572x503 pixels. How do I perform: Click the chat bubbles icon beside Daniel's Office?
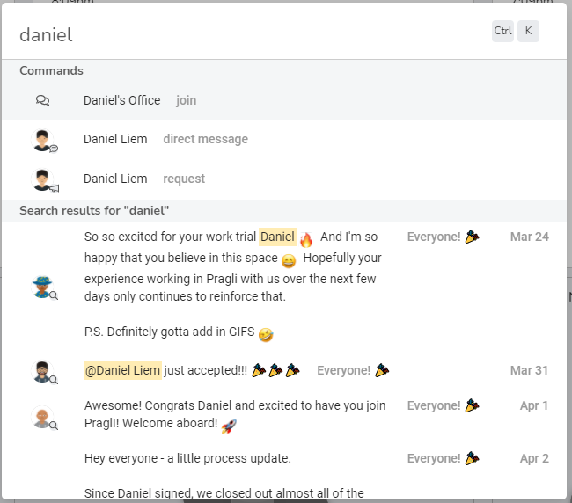pyautogui.click(x=43, y=100)
